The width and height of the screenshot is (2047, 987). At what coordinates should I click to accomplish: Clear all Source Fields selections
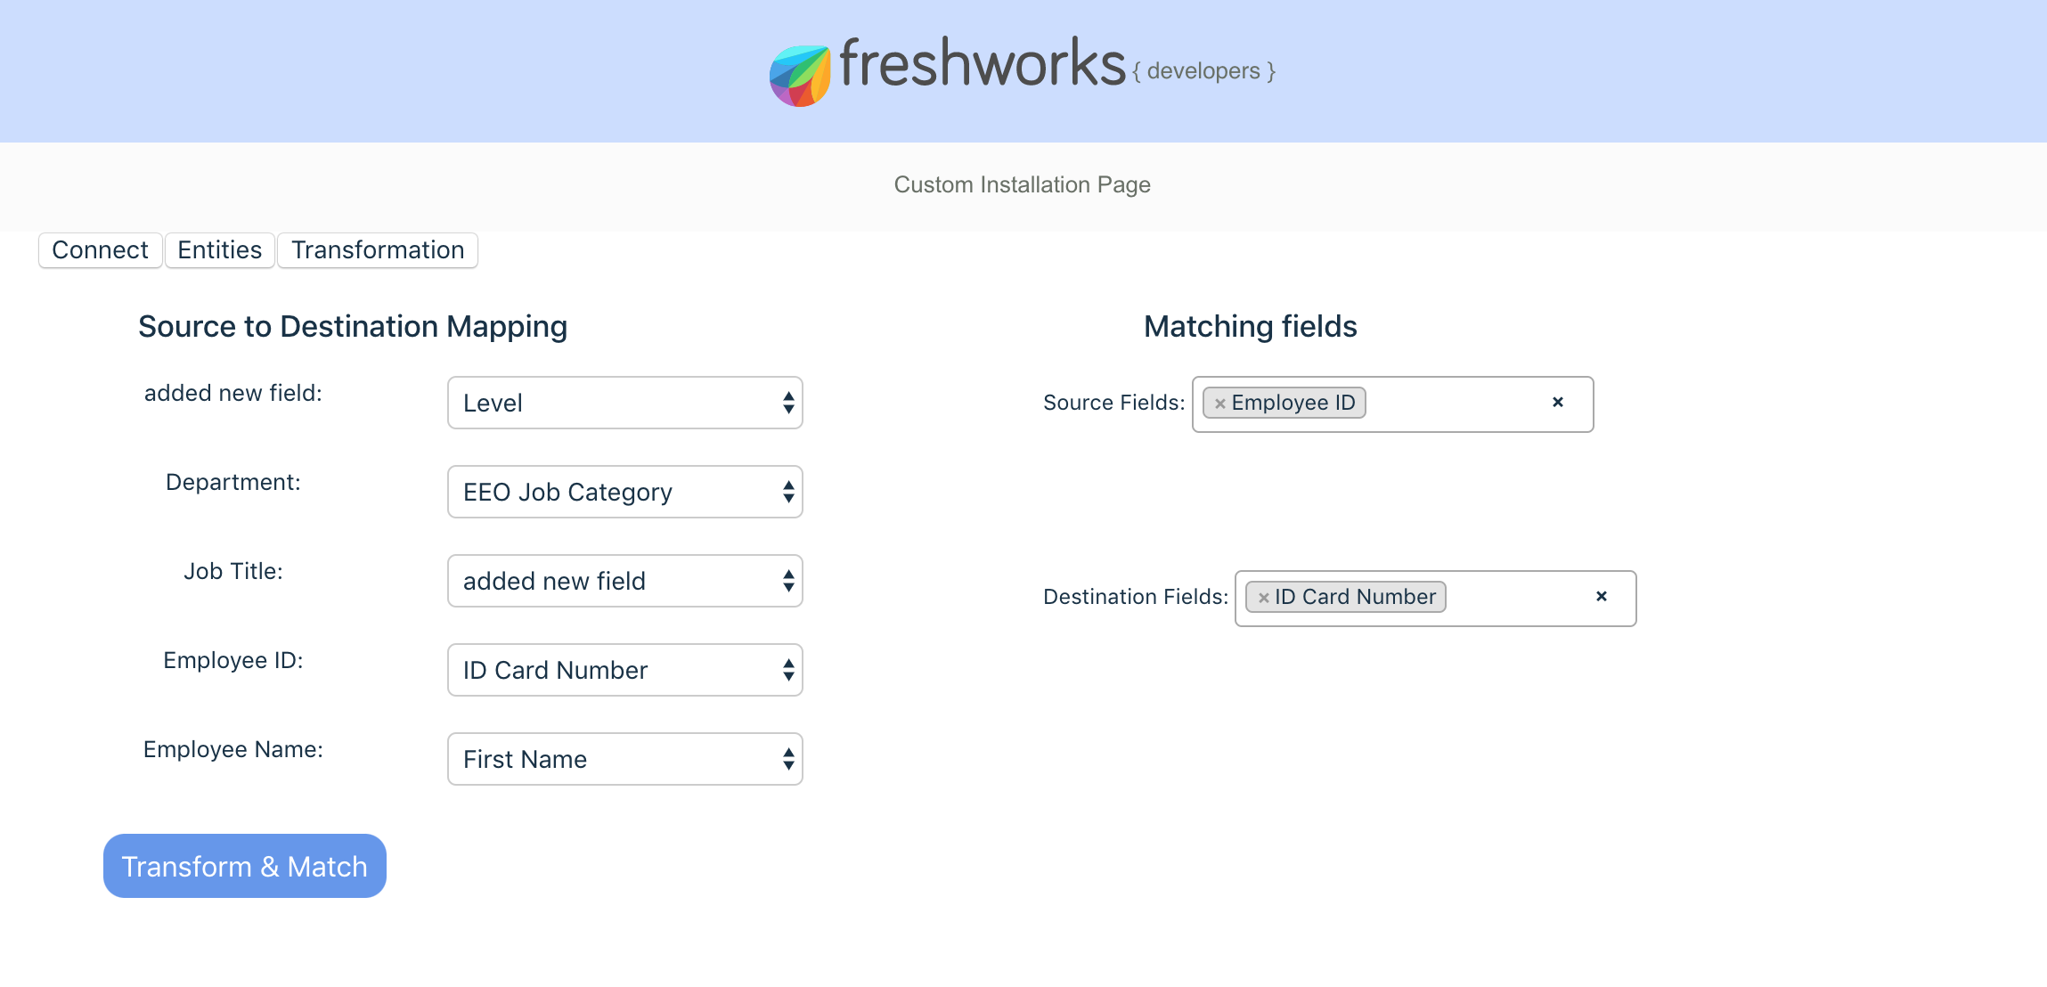(x=1557, y=403)
